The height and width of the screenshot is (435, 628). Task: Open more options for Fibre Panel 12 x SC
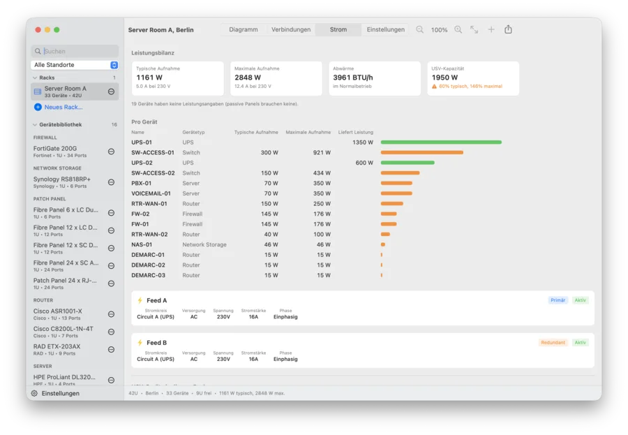tap(112, 248)
